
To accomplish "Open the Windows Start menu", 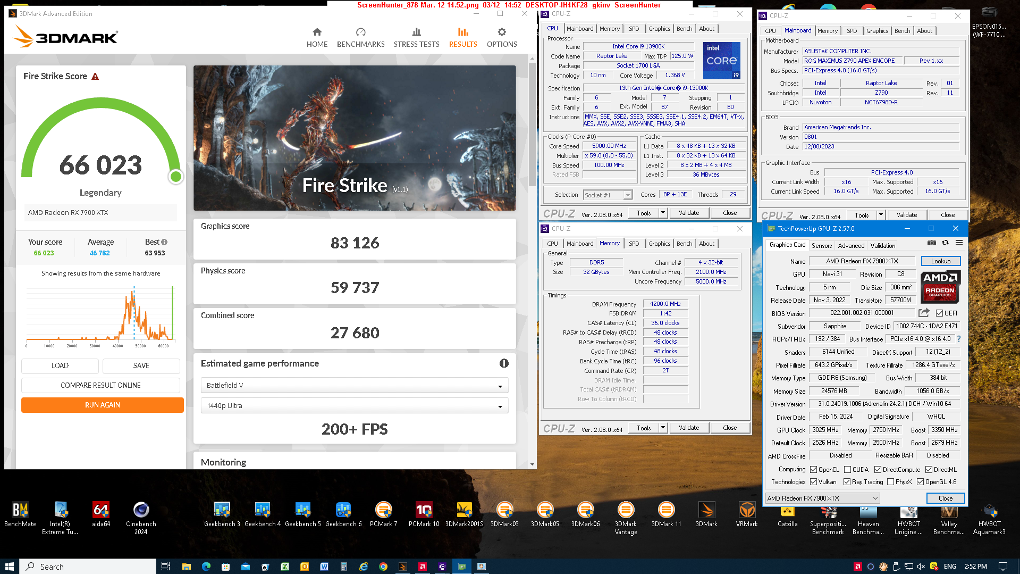I will (9, 567).
